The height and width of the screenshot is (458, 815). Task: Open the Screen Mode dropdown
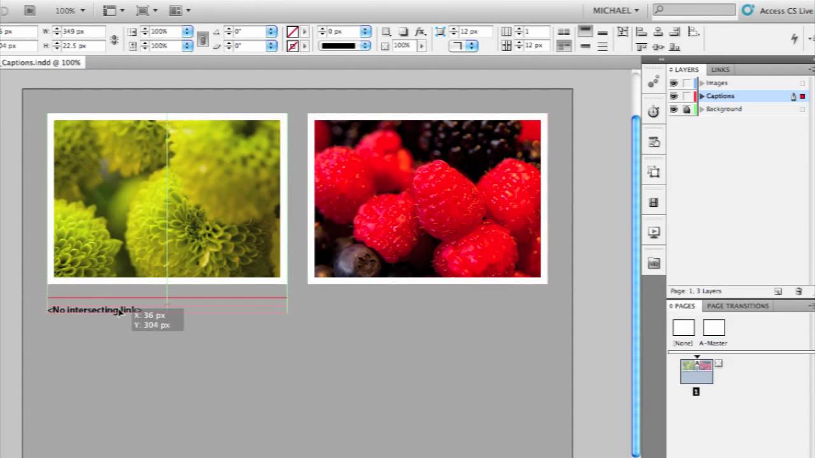tap(146, 11)
